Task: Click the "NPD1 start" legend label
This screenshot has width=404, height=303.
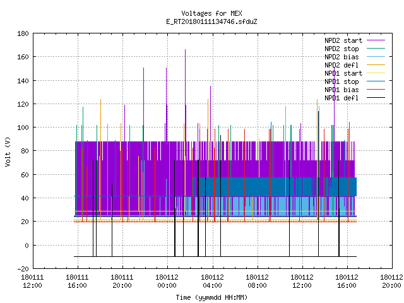Action: click(x=343, y=73)
